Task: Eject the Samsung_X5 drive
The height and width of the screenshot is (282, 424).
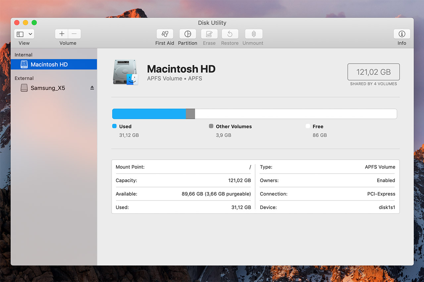Action: tap(92, 88)
